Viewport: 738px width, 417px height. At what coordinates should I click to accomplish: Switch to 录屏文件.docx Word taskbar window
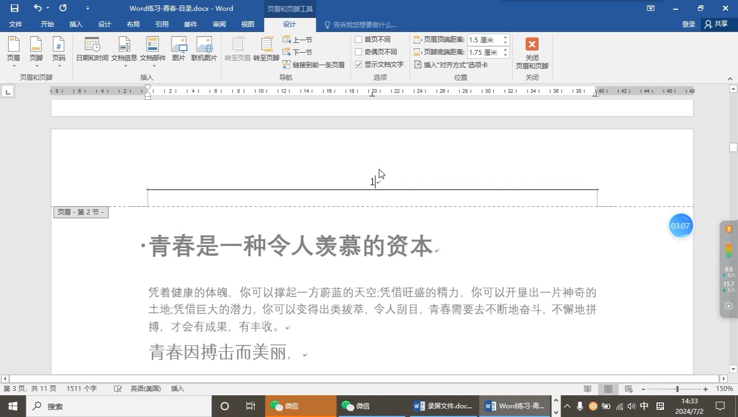(443, 406)
